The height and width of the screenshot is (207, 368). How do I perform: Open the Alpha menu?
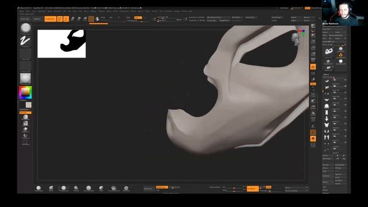coord(22,11)
